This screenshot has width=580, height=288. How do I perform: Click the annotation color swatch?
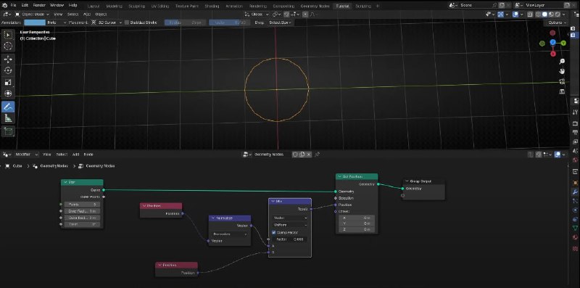click(34, 22)
